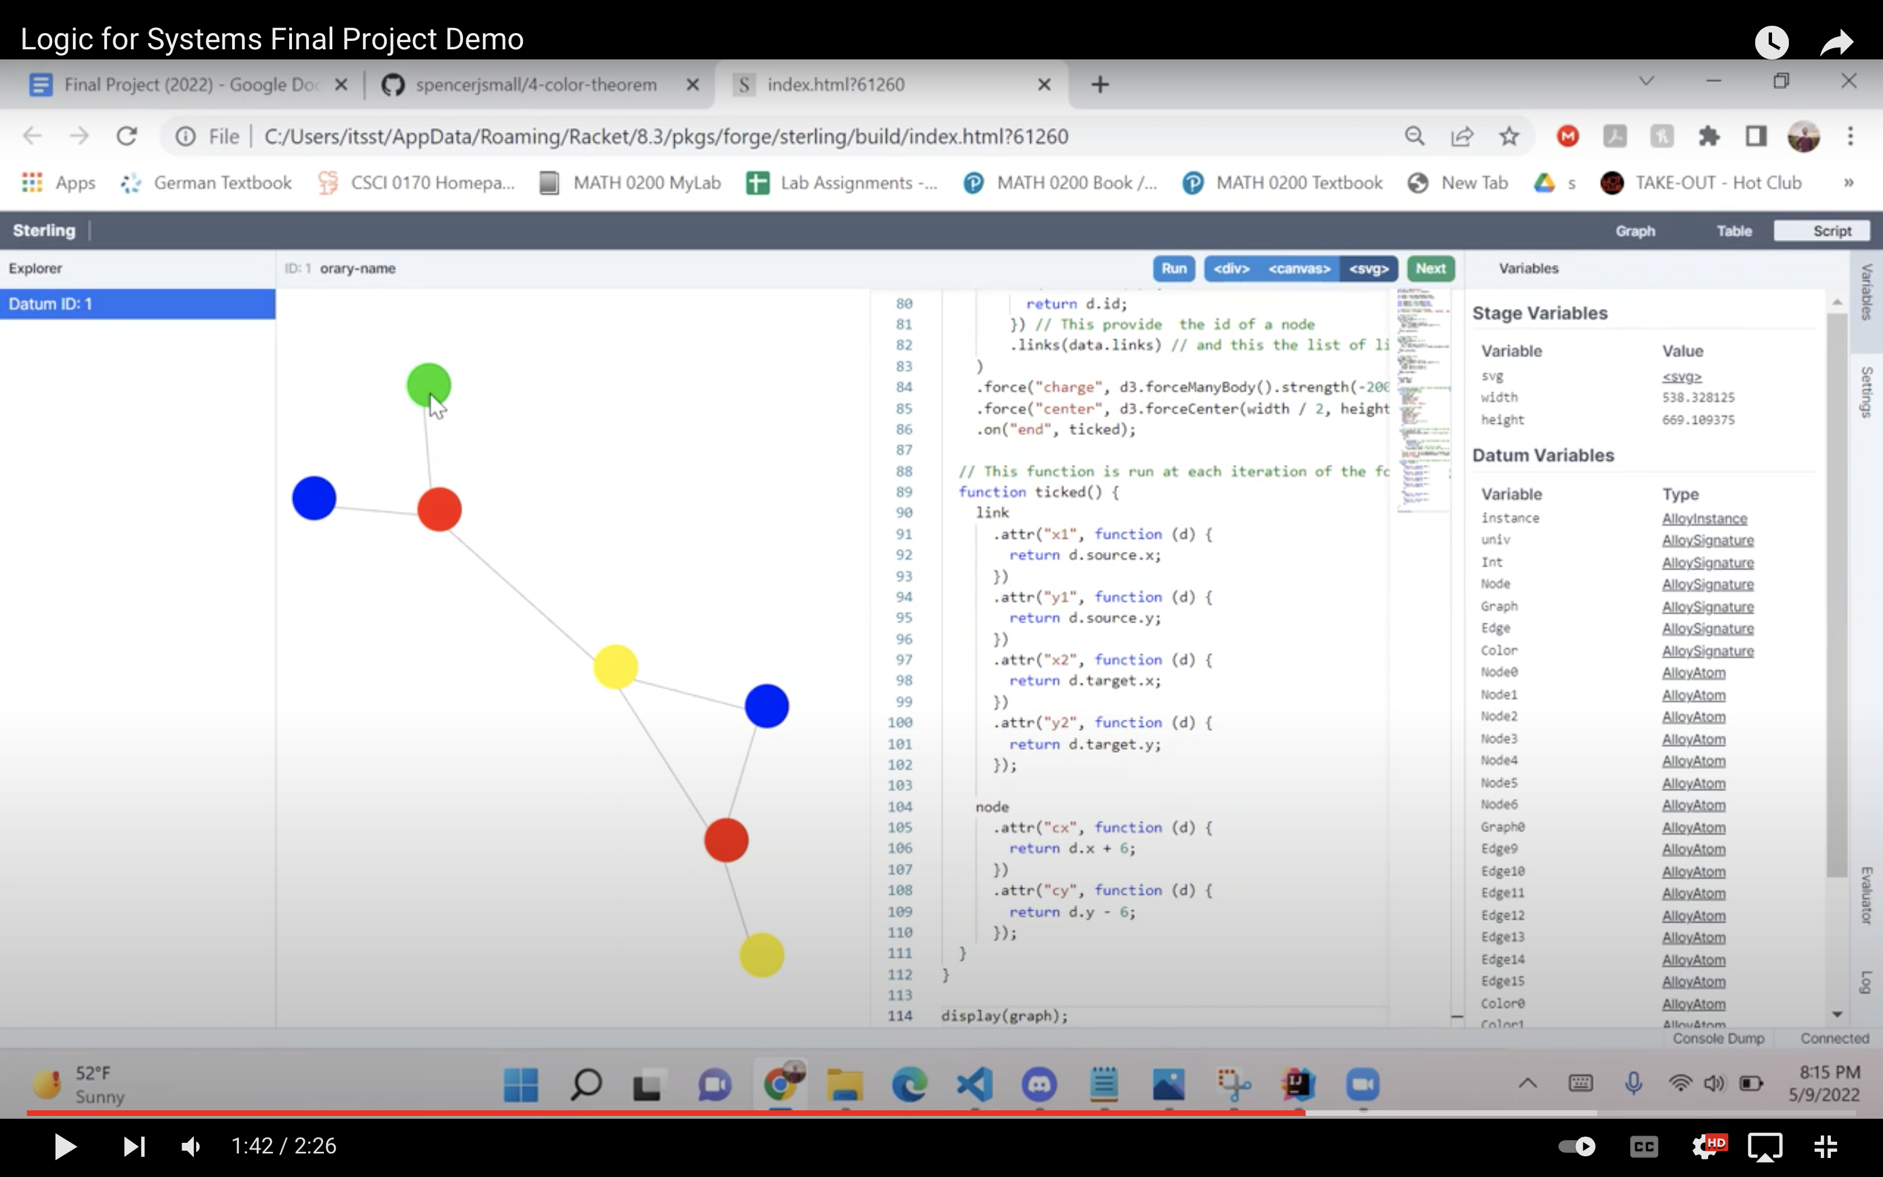Click the Run button to execute
1883x1177 pixels.
click(x=1174, y=267)
